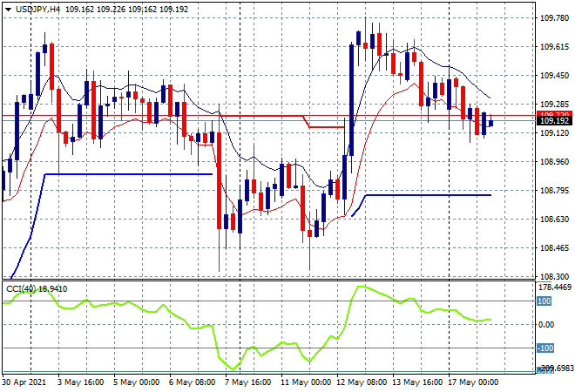Click the 13 May 16:00 time label
575x392 pixels.
(x=417, y=382)
